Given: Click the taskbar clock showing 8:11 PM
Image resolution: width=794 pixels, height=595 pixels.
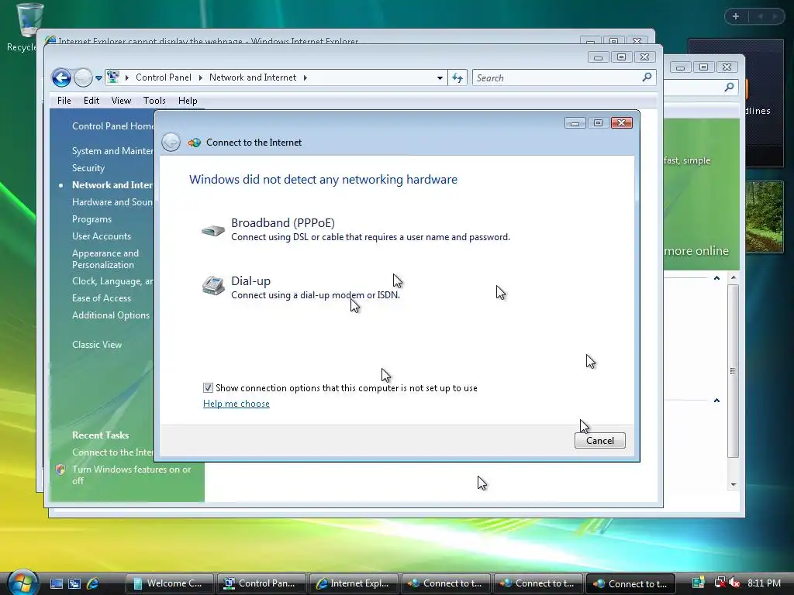Looking at the screenshot, I should [764, 583].
